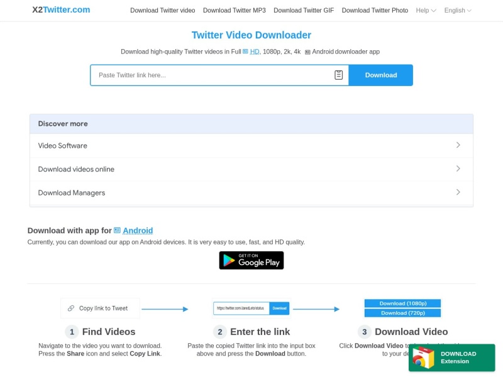This screenshot has height=377, width=503.
Task: Open the Video Software row
Action: click(x=251, y=146)
